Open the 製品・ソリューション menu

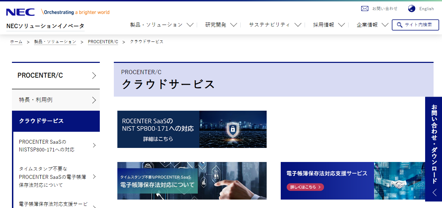156,25
